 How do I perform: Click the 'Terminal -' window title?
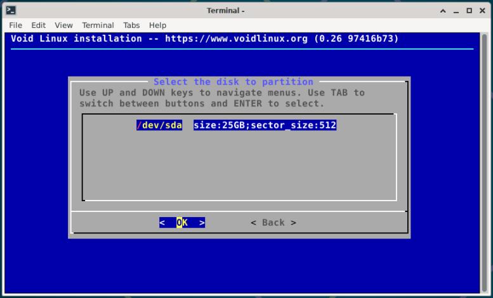pos(225,11)
